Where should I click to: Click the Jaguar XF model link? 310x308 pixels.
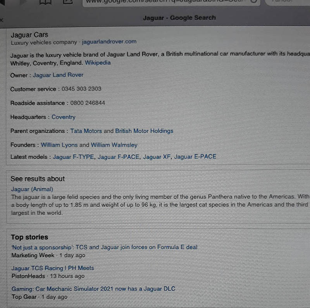click(x=157, y=157)
